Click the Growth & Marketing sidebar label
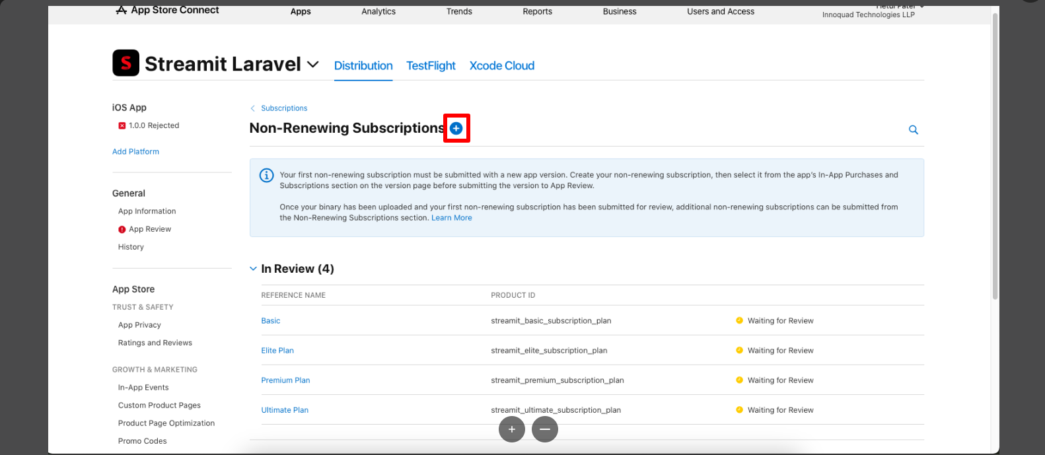Image resolution: width=1045 pixels, height=455 pixels. coord(155,370)
